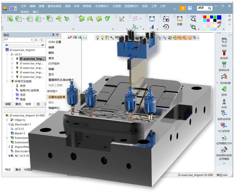Click the 延伸实体 sidebar icon
Viewport: 235px width, 194px height.
click(x=224, y=65)
